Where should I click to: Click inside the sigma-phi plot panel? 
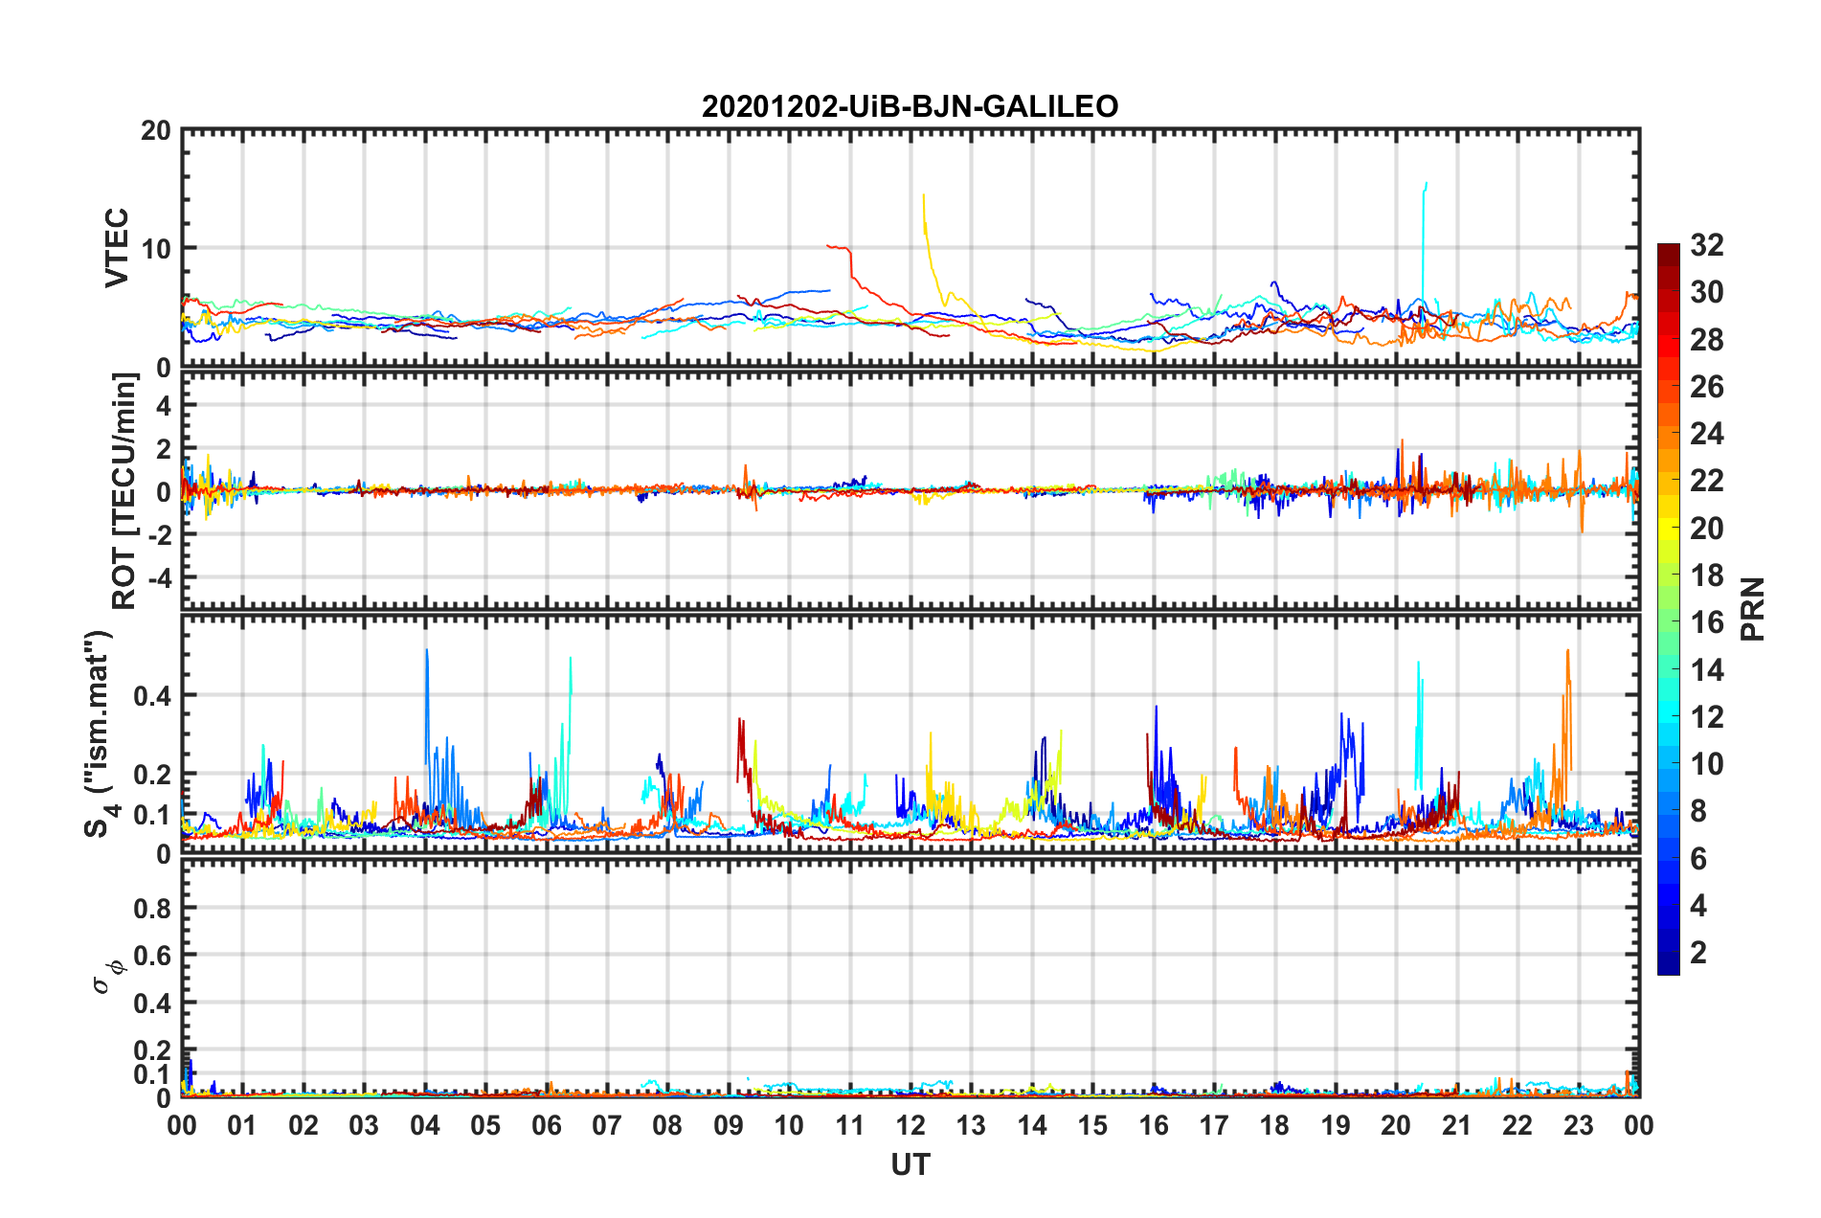910,978
